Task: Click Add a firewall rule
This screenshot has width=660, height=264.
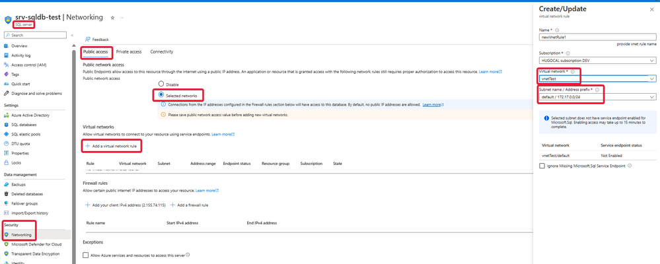Action: tap(190, 205)
